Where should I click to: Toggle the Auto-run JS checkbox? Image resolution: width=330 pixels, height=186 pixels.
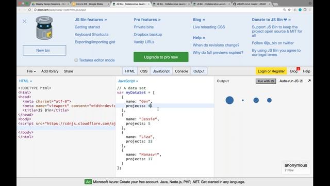[x=301, y=81]
